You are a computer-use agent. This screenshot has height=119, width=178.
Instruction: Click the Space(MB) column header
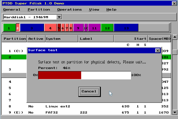click(160, 39)
